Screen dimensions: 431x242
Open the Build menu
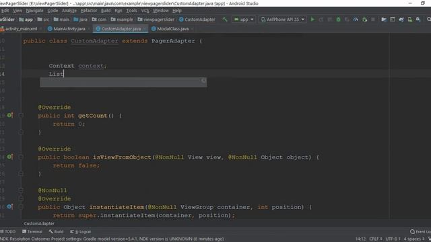point(106,11)
